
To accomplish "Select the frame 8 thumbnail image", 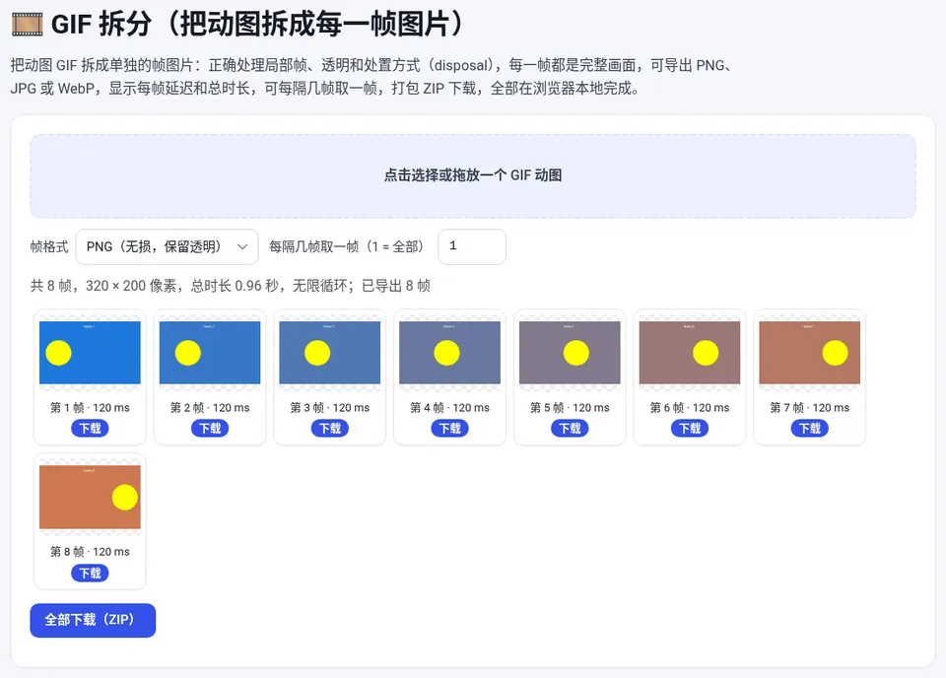I will 90,497.
